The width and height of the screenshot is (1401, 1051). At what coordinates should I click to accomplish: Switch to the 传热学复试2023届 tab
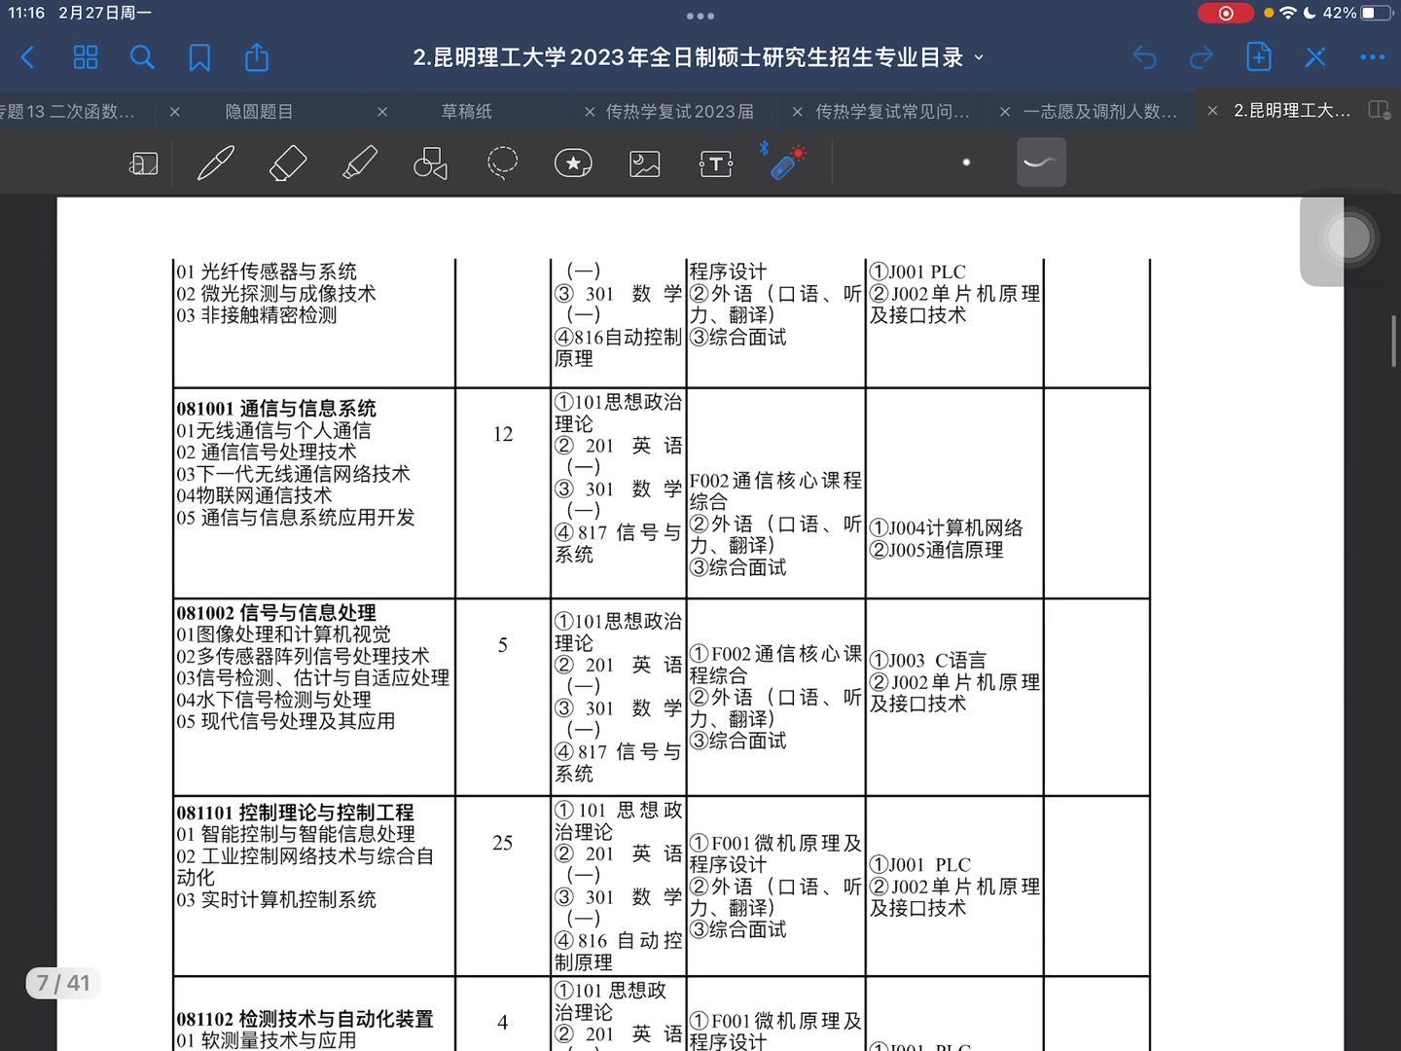point(679,112)
